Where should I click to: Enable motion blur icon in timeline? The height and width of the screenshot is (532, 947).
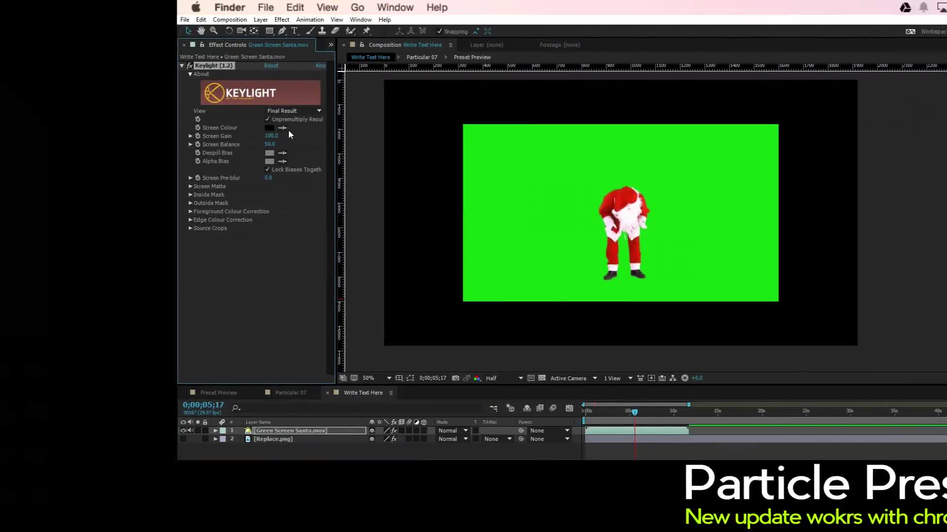(x=553, y=408)
